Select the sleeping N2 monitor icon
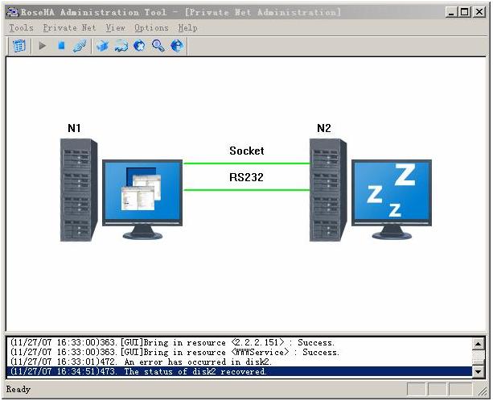This screenshot has width=493, height=401. click(392, 200)
